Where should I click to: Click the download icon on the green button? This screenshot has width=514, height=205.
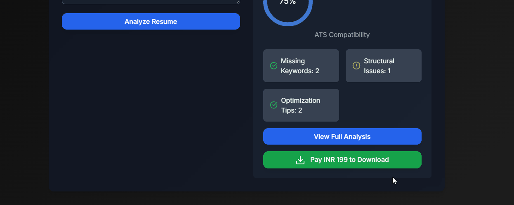(300, 160)
